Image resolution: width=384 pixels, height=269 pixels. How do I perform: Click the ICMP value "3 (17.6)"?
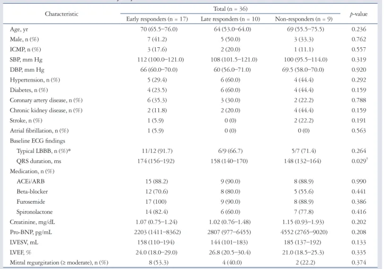[157, 50]
